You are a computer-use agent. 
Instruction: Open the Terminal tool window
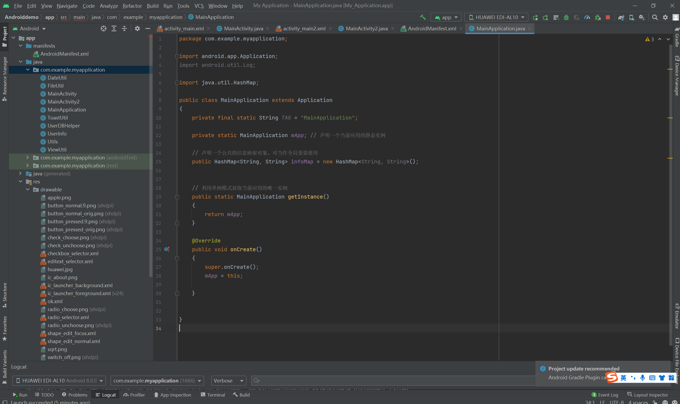tap(213, 394)
